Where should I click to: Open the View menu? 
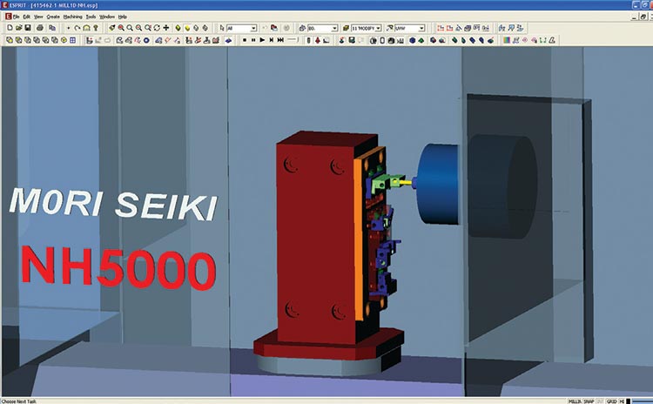tap(38, 17)
